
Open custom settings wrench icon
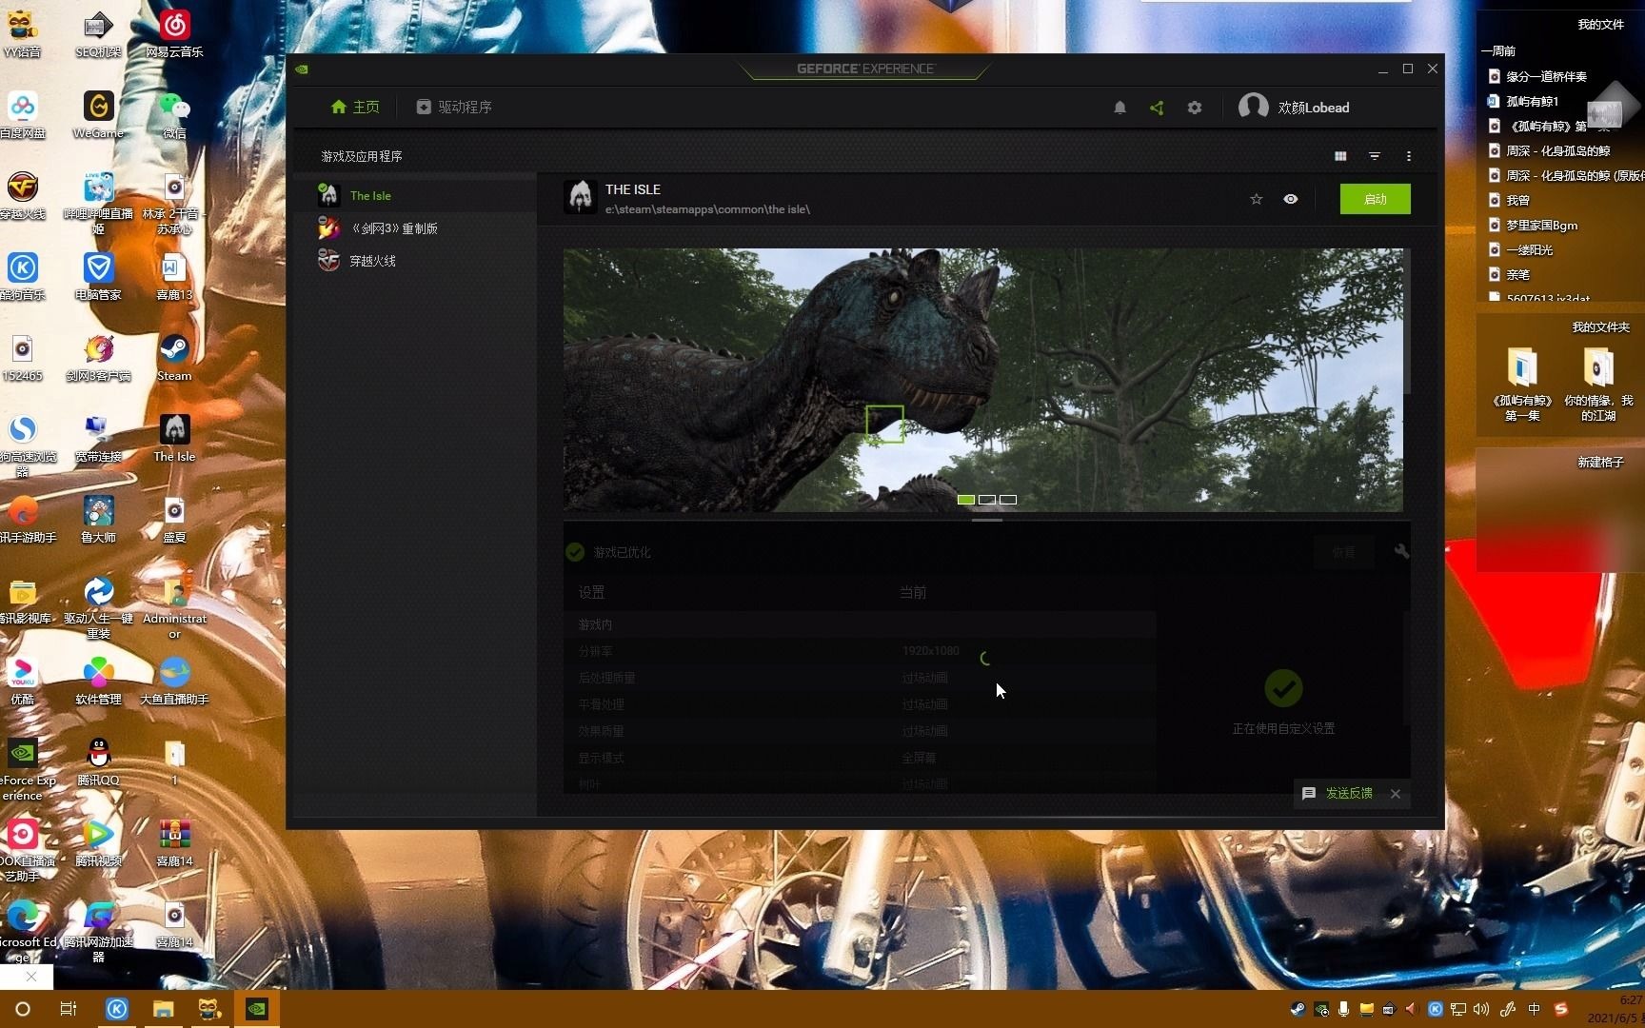[x=1401, y=551]
